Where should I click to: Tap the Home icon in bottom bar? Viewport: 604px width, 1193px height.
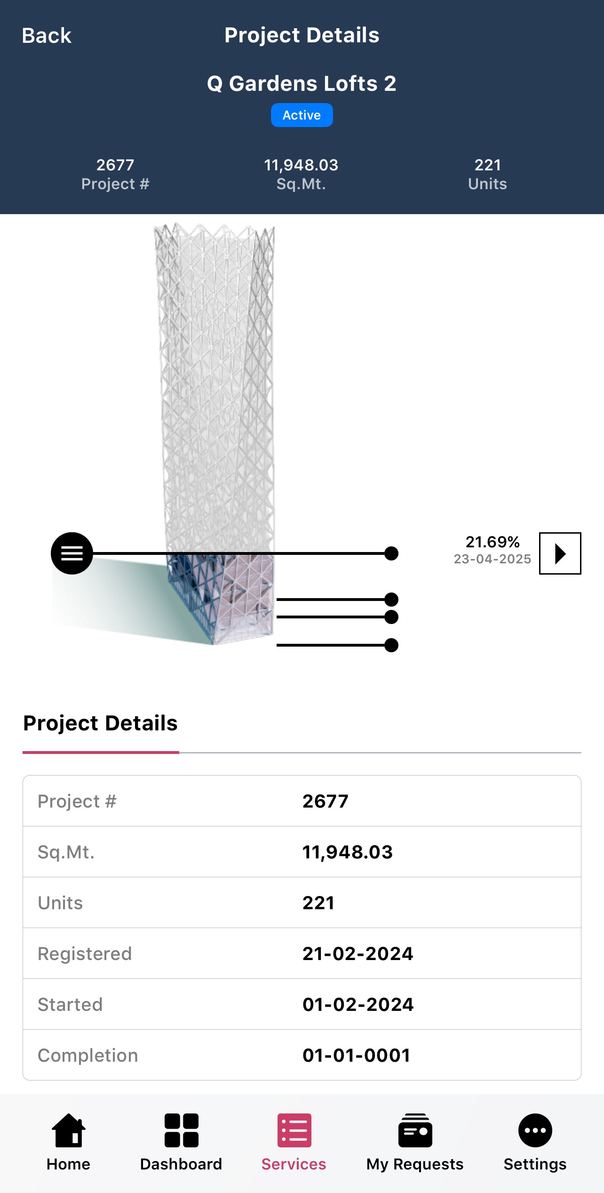tap(69, 1130)
